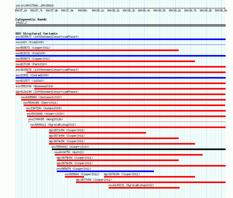Viewport: 233px width, 198px height.
Task: Select nsv827038 (Park2010) variant
Action: (31, 64)
